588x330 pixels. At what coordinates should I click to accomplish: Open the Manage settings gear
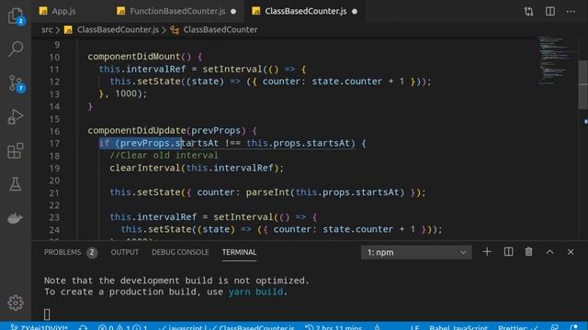coord(16,302)
